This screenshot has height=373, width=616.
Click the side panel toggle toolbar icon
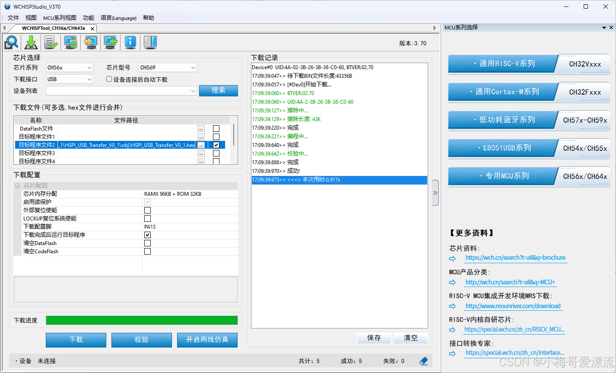pyautogui.click(x=150, y=42)
